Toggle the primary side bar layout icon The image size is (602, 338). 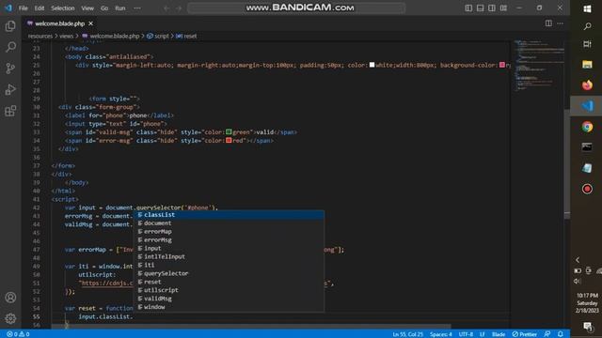point(468,8)
